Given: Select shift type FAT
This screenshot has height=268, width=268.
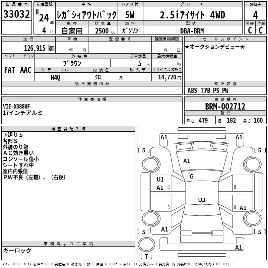Looking at the screenshot, I should [x=10, y=70].
